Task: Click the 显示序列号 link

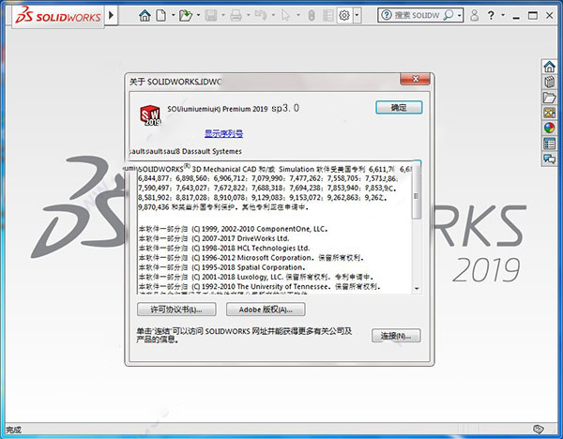Action: (223, 133)
